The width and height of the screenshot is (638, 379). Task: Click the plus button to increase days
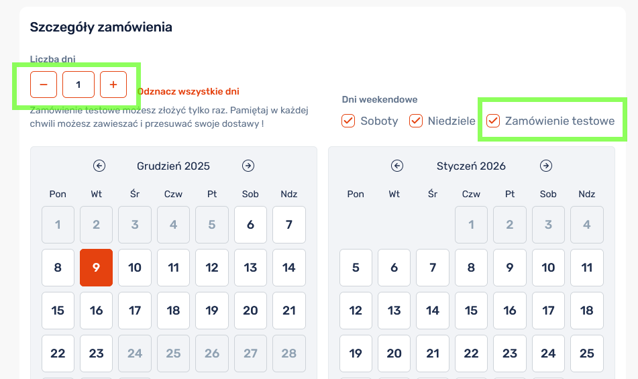coord(113,85)
